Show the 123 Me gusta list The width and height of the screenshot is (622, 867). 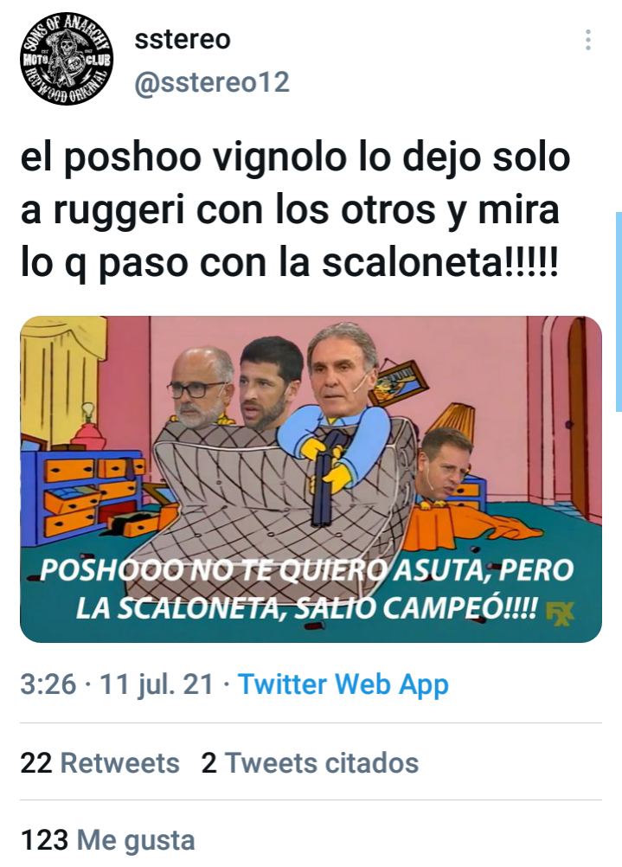pos(108,840)
